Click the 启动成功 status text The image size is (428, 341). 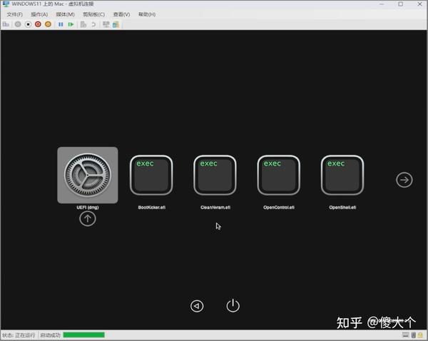50,335
